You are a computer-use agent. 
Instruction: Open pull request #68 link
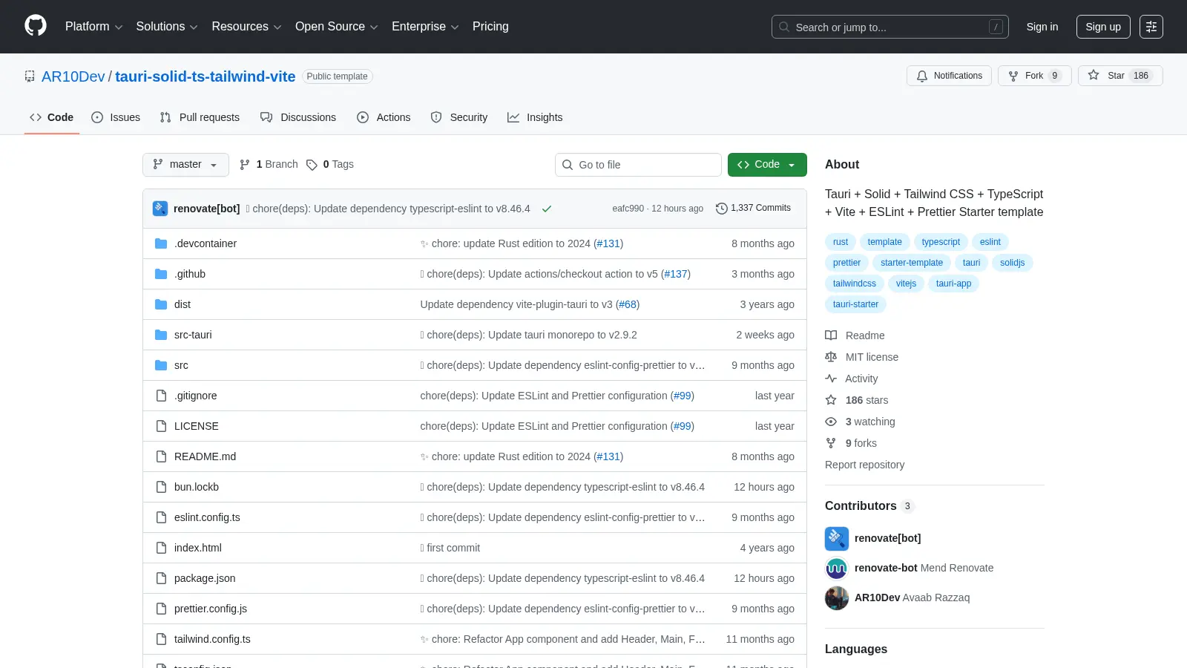[x=628, y=304]
